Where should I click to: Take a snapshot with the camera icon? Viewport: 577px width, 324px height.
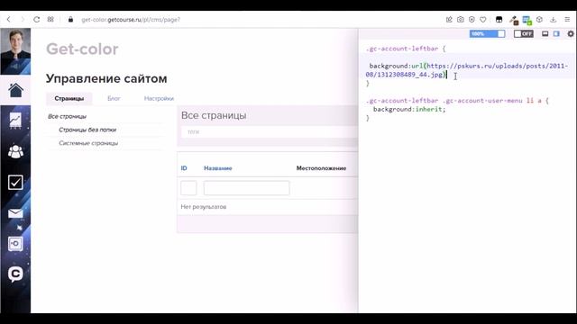coord(461,20)
